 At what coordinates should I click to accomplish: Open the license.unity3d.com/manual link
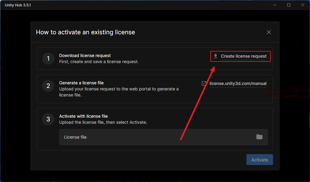pos(238,84)
